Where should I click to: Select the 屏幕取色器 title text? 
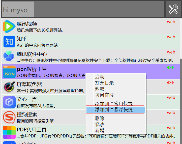coord(29,84)
